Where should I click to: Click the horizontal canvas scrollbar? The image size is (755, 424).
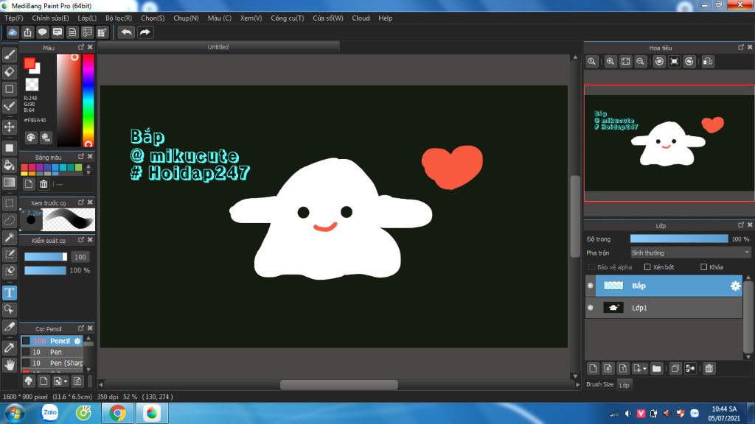tap(339, 384)
